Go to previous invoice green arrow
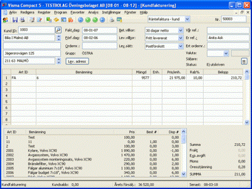This screenshot has height=189, width=252. (x=88, y=20)
